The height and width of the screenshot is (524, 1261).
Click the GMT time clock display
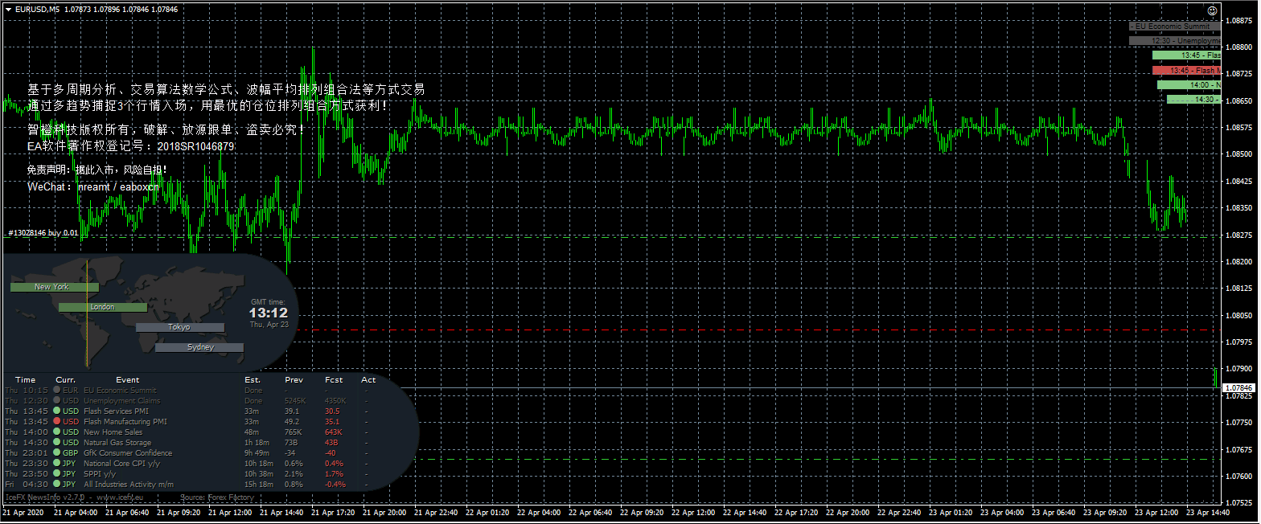(x=268, y=313)
